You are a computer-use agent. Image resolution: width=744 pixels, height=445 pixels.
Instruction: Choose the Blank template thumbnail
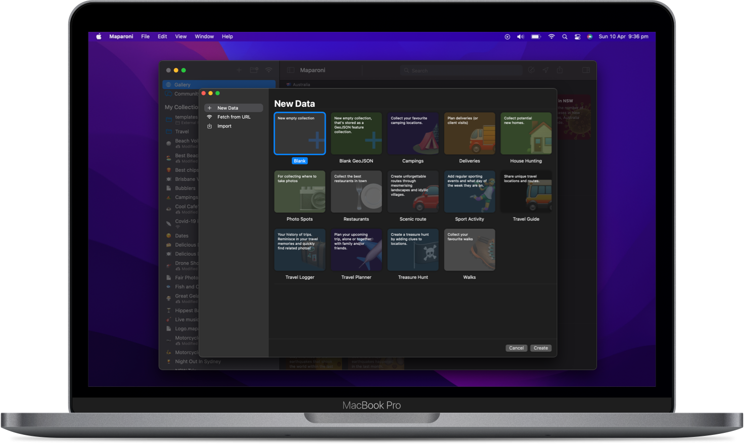(300, 133)
